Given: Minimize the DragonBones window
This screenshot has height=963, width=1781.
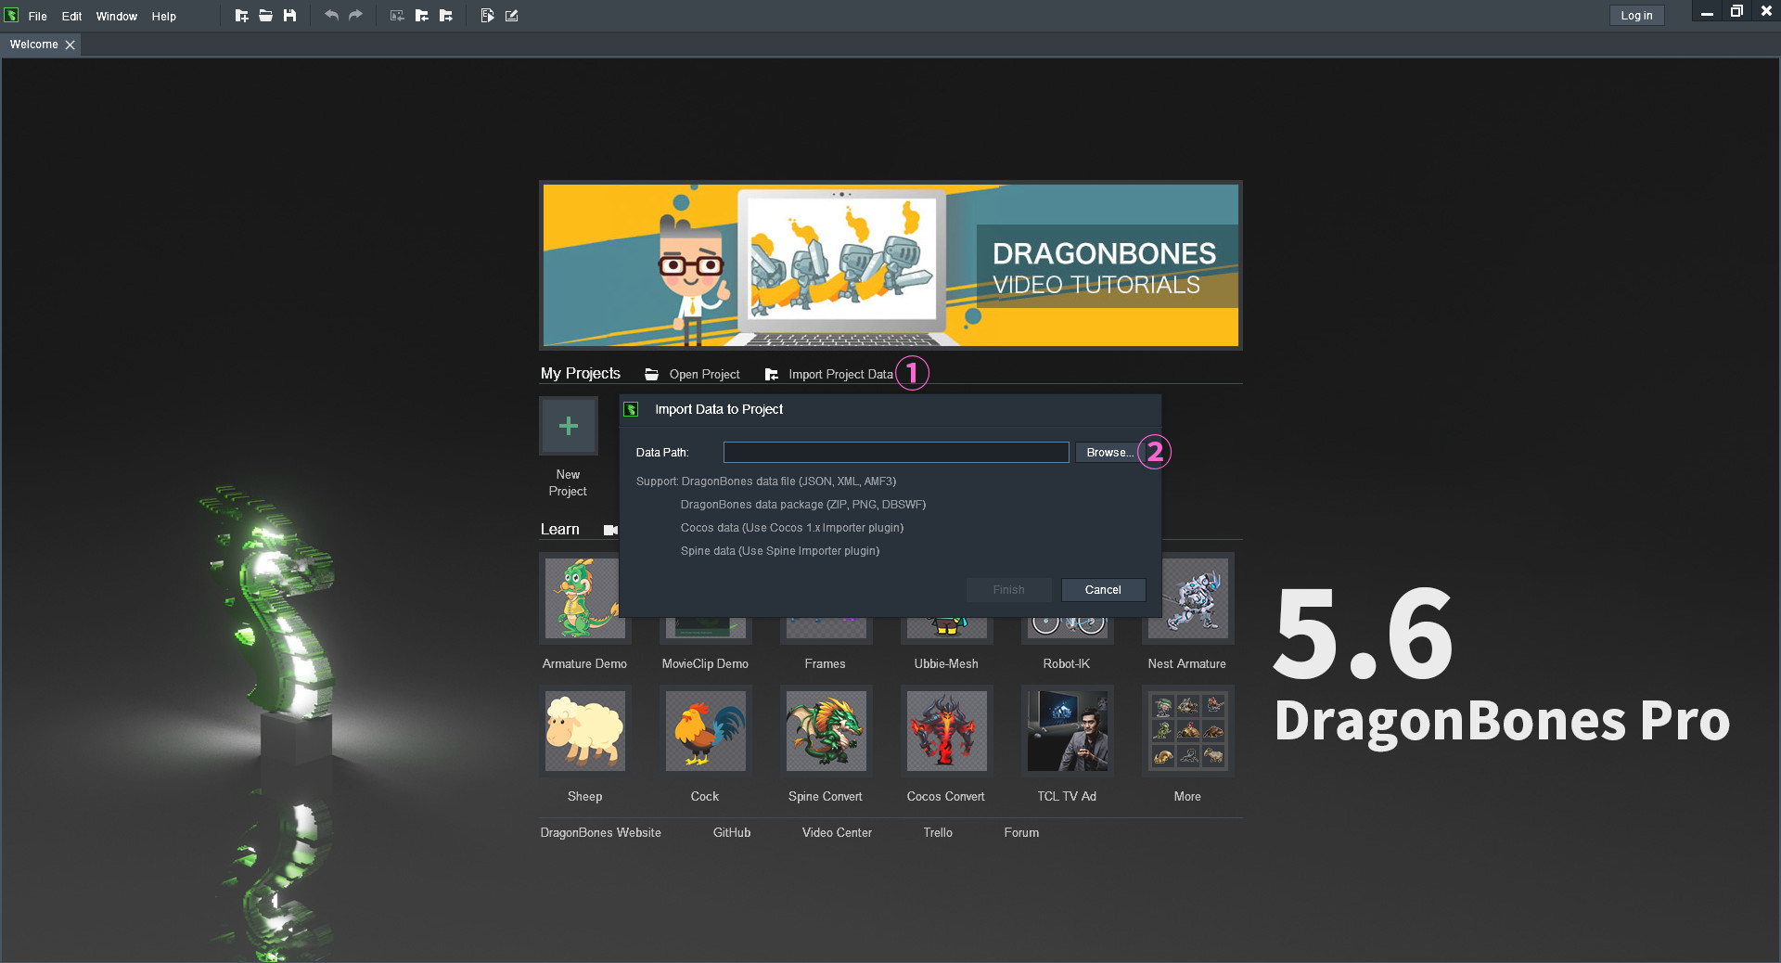Looking at the screenshot, I should click(1707, 12).
